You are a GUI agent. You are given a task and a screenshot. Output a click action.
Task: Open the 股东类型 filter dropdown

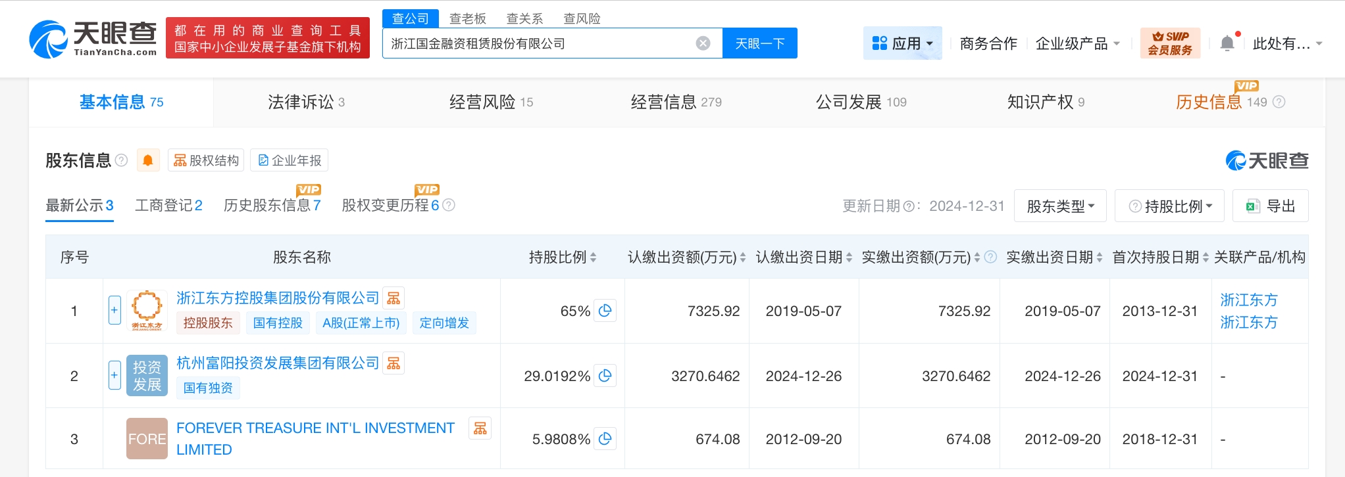1060,206
